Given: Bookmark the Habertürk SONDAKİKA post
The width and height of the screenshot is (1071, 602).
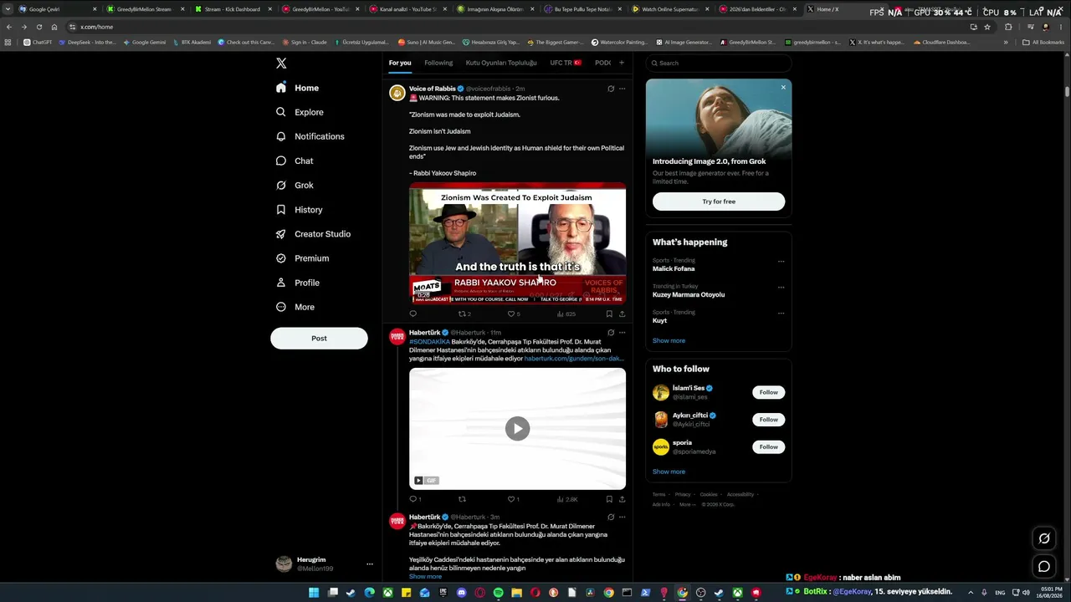Looking at the screenshot, I should [609, 499].
